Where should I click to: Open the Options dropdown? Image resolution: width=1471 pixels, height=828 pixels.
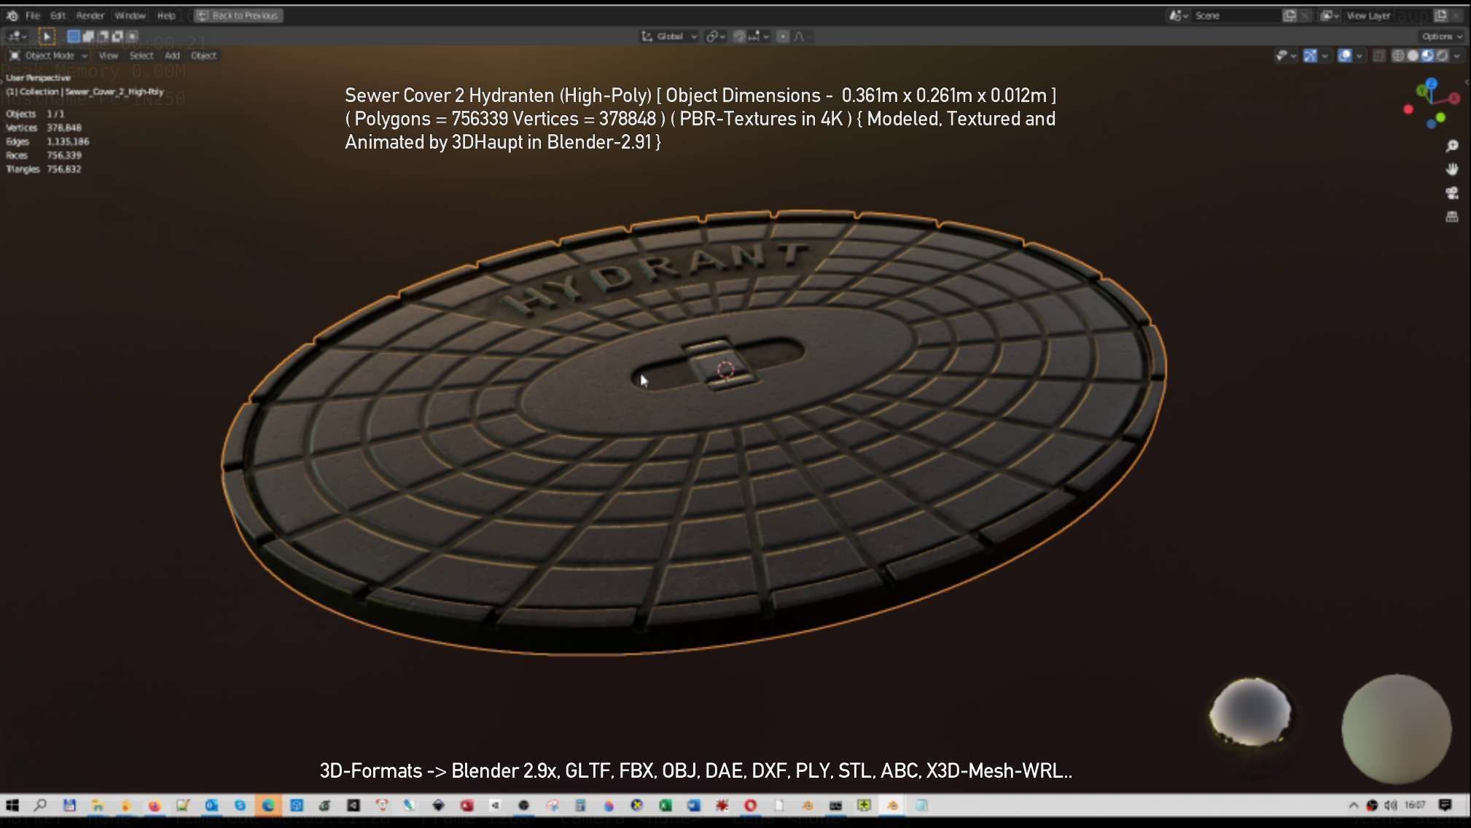pos(1442,36)
